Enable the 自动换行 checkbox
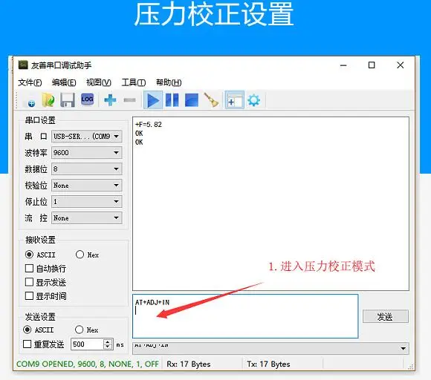Image resolution: width=431 pixels, height=380 pixels. [x=29, y=268]
